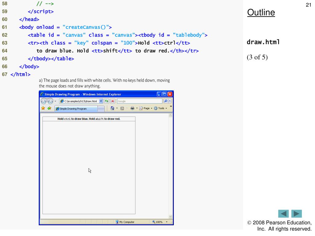The width and height of the screenshot is (315, 236).
Task: Click into the Google search box
Action: click(138, 101)
